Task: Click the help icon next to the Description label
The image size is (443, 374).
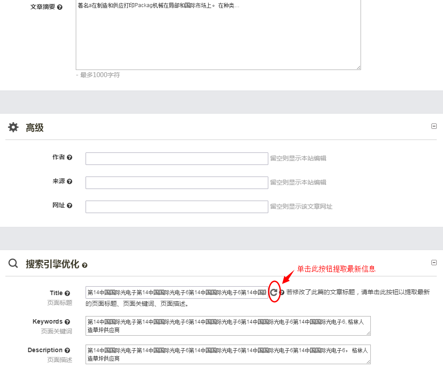Action: (67, 350)
